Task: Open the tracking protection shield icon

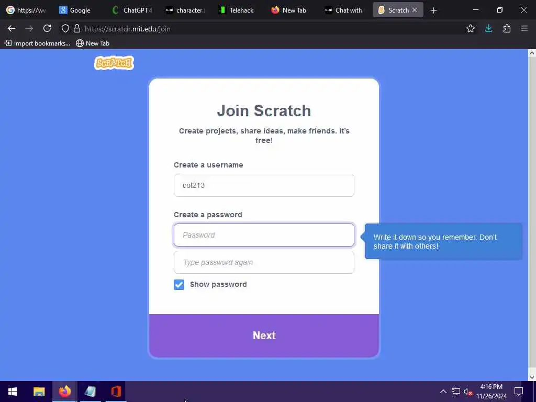Action: pos(65,29)
